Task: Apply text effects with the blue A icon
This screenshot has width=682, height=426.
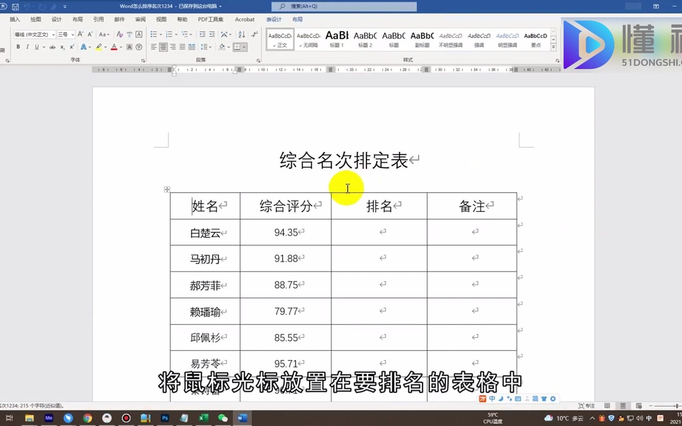Action: coord(84,47)
